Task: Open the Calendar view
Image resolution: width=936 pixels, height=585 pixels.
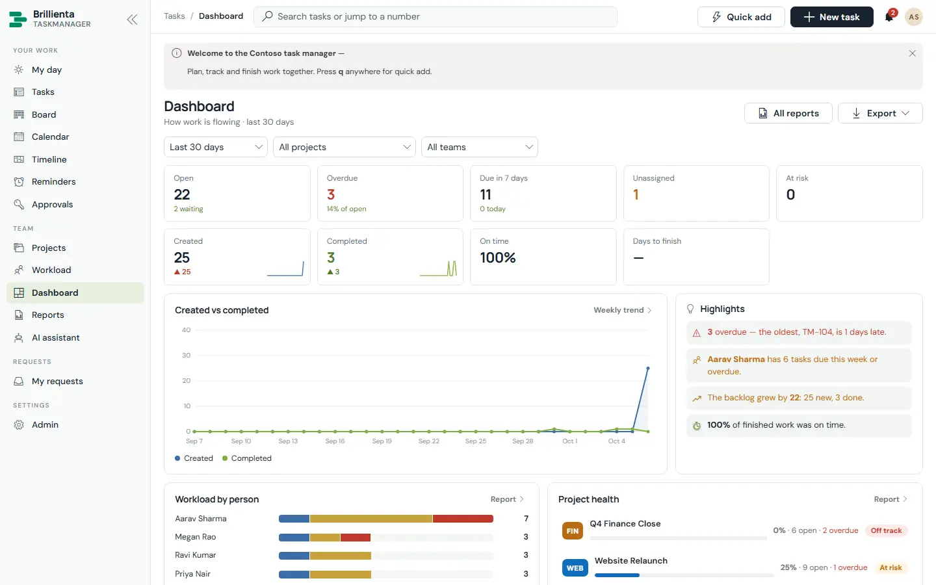Action: (75, 137)
